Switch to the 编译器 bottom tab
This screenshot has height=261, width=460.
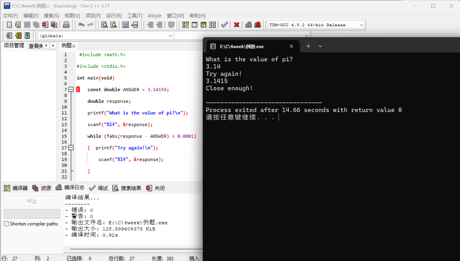(16, 188)
